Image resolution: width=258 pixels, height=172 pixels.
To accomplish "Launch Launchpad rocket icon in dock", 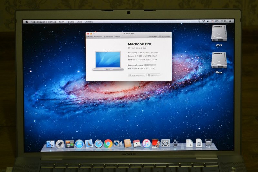I will point(60,144).
